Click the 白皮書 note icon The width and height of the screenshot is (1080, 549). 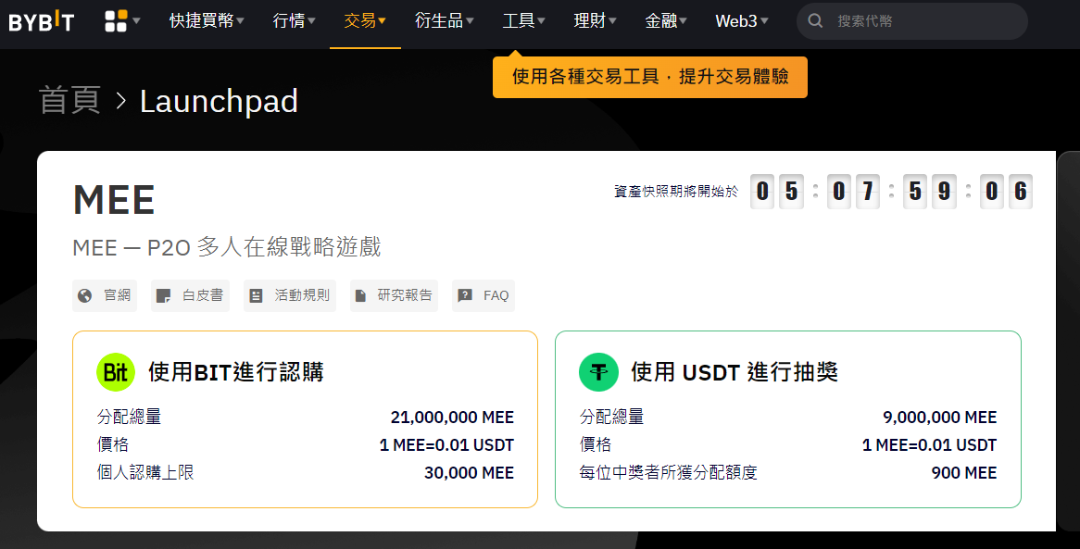[x=163, y=295]
